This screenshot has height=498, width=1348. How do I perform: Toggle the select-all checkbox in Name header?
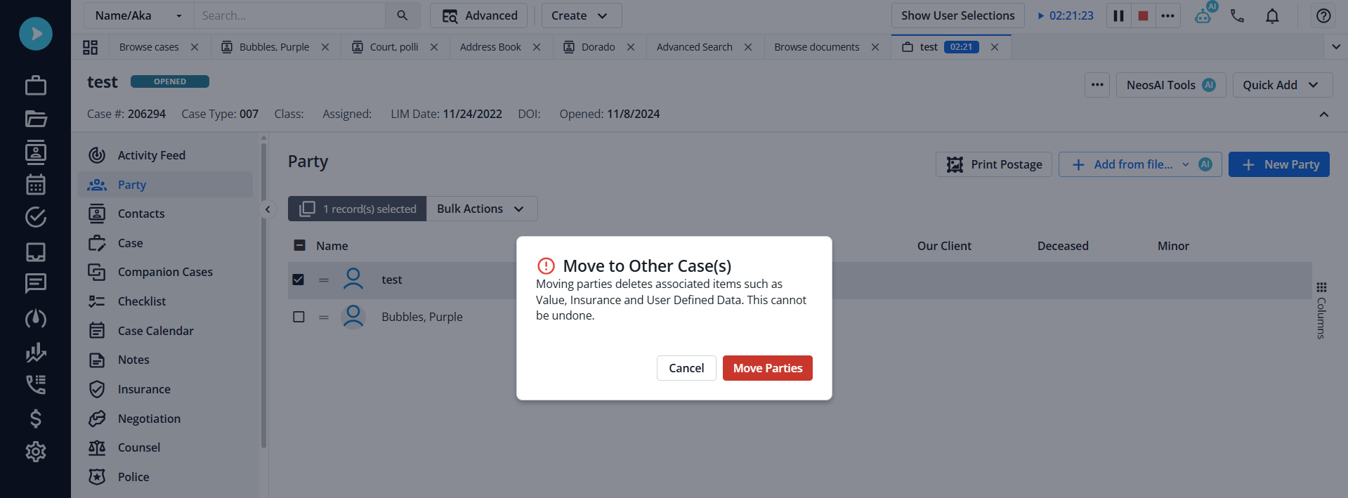[x=299, y=245]
